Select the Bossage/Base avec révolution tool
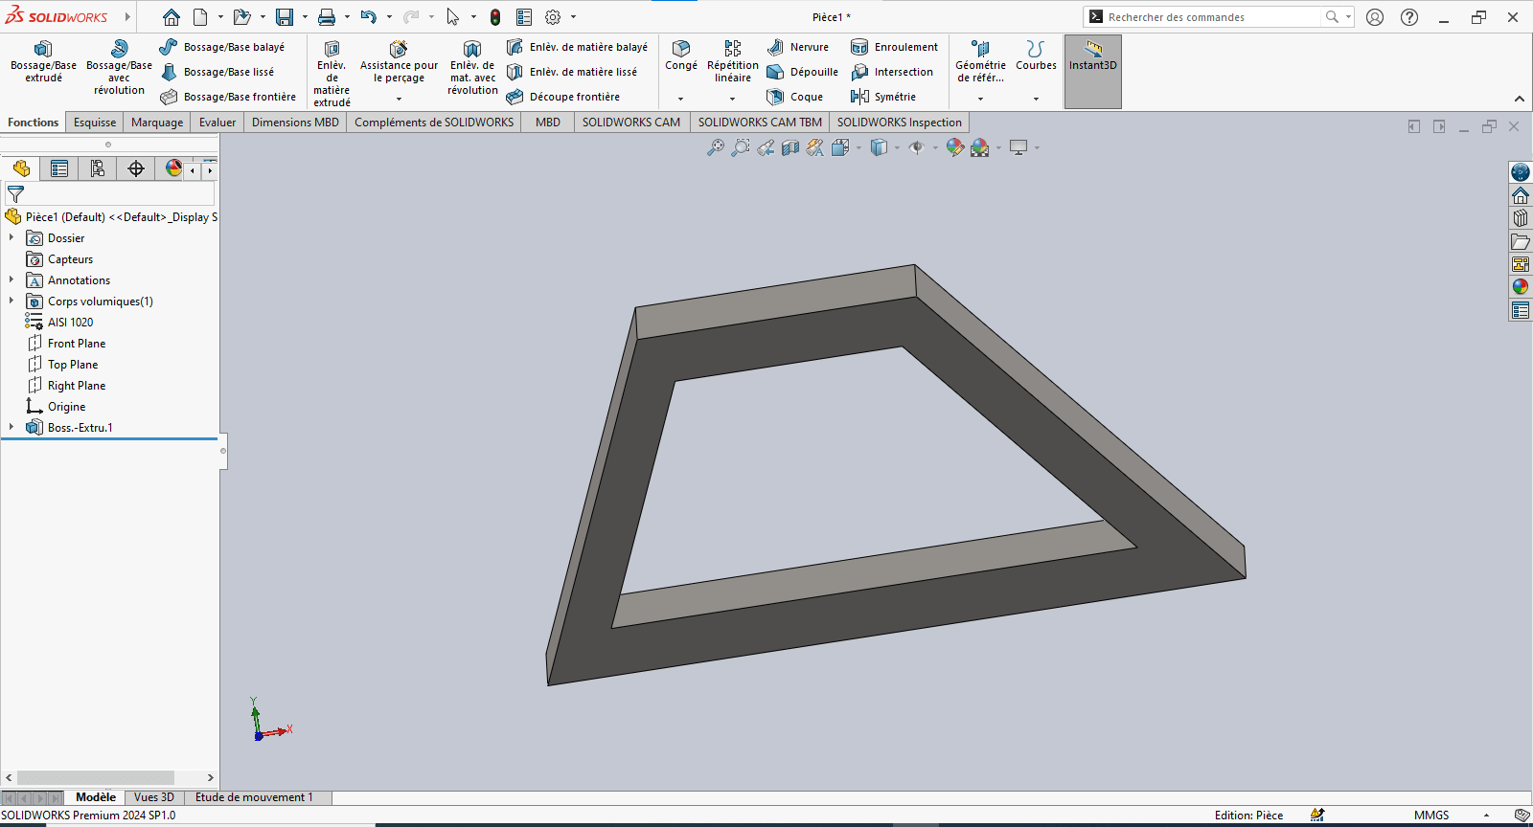1533x827 pixels. coord(119,49)
